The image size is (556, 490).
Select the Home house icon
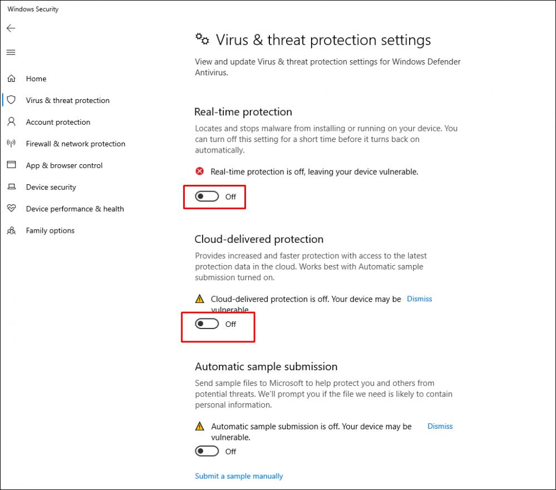pos(11,79)
